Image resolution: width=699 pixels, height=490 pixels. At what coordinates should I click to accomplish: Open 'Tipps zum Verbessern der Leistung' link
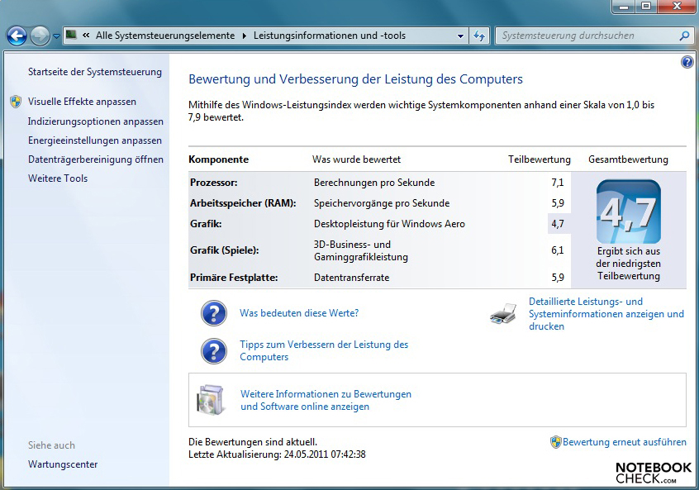click(324, 350)
